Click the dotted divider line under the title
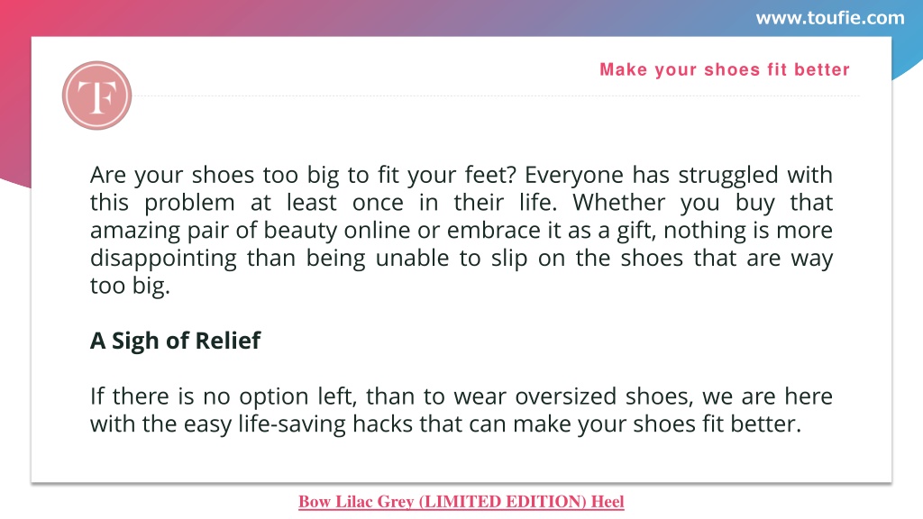 [497, 96]
